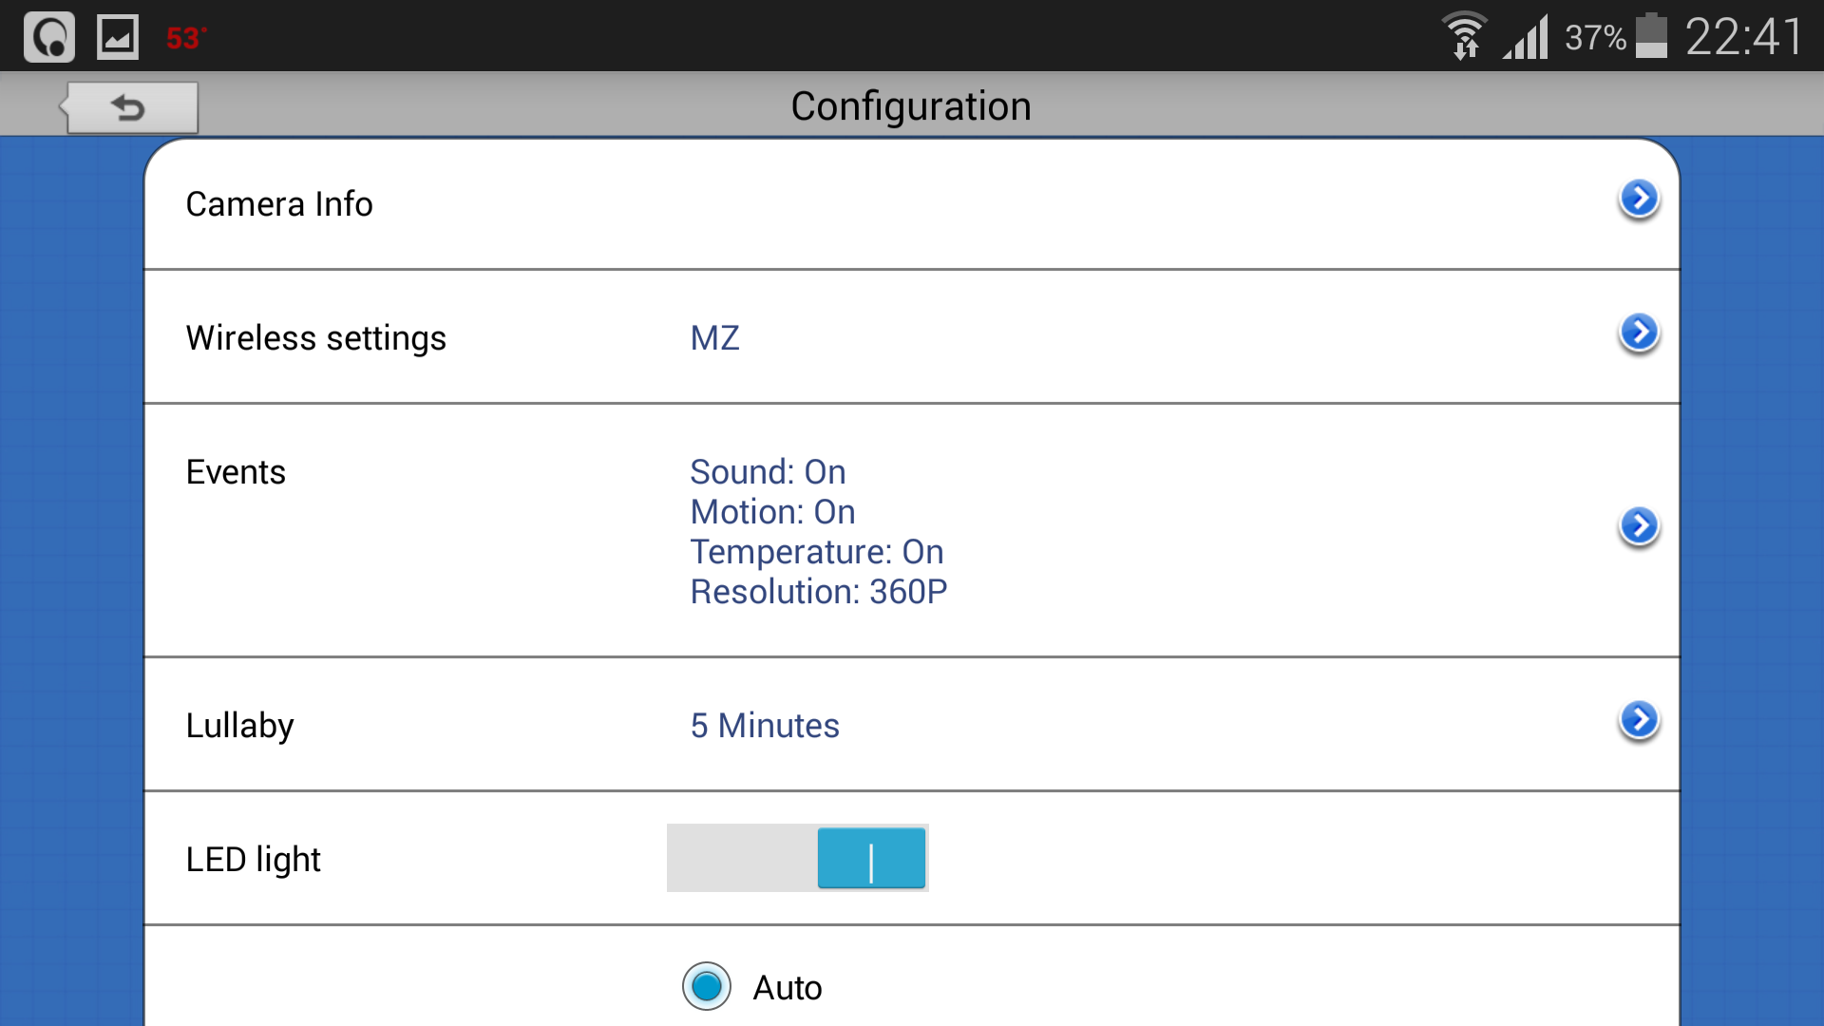Tap the Events arrow icon
This screenshot has height=1026, width=1824.
point(1638,526)
